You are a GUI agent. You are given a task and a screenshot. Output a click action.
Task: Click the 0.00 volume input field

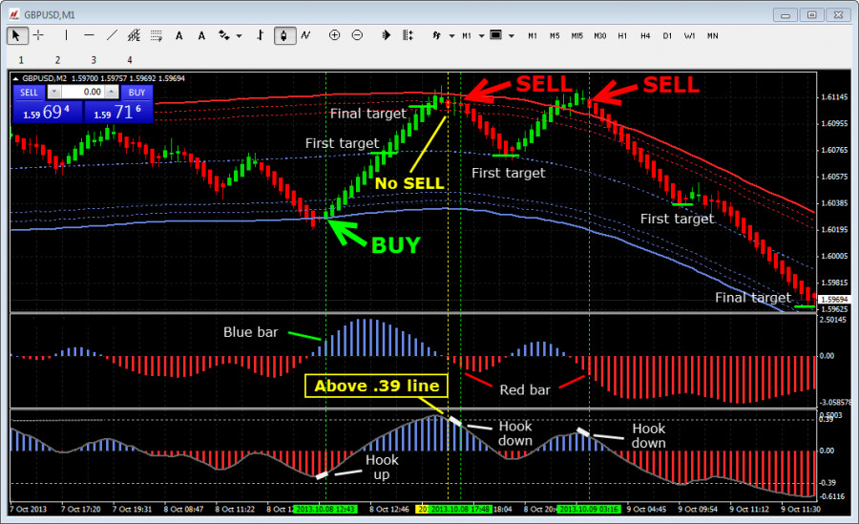point(83,92)
